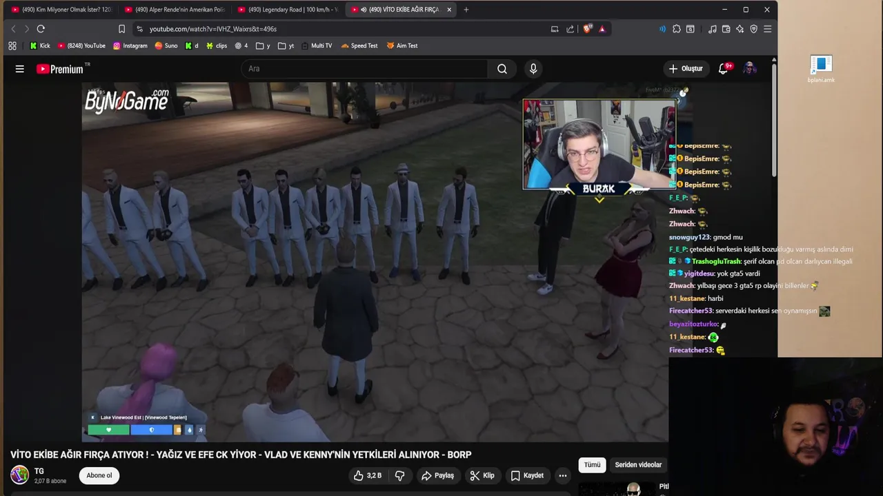Click the YouTube search magnifier button
This screenshot has width=883, height=496.
pos(502,69)
